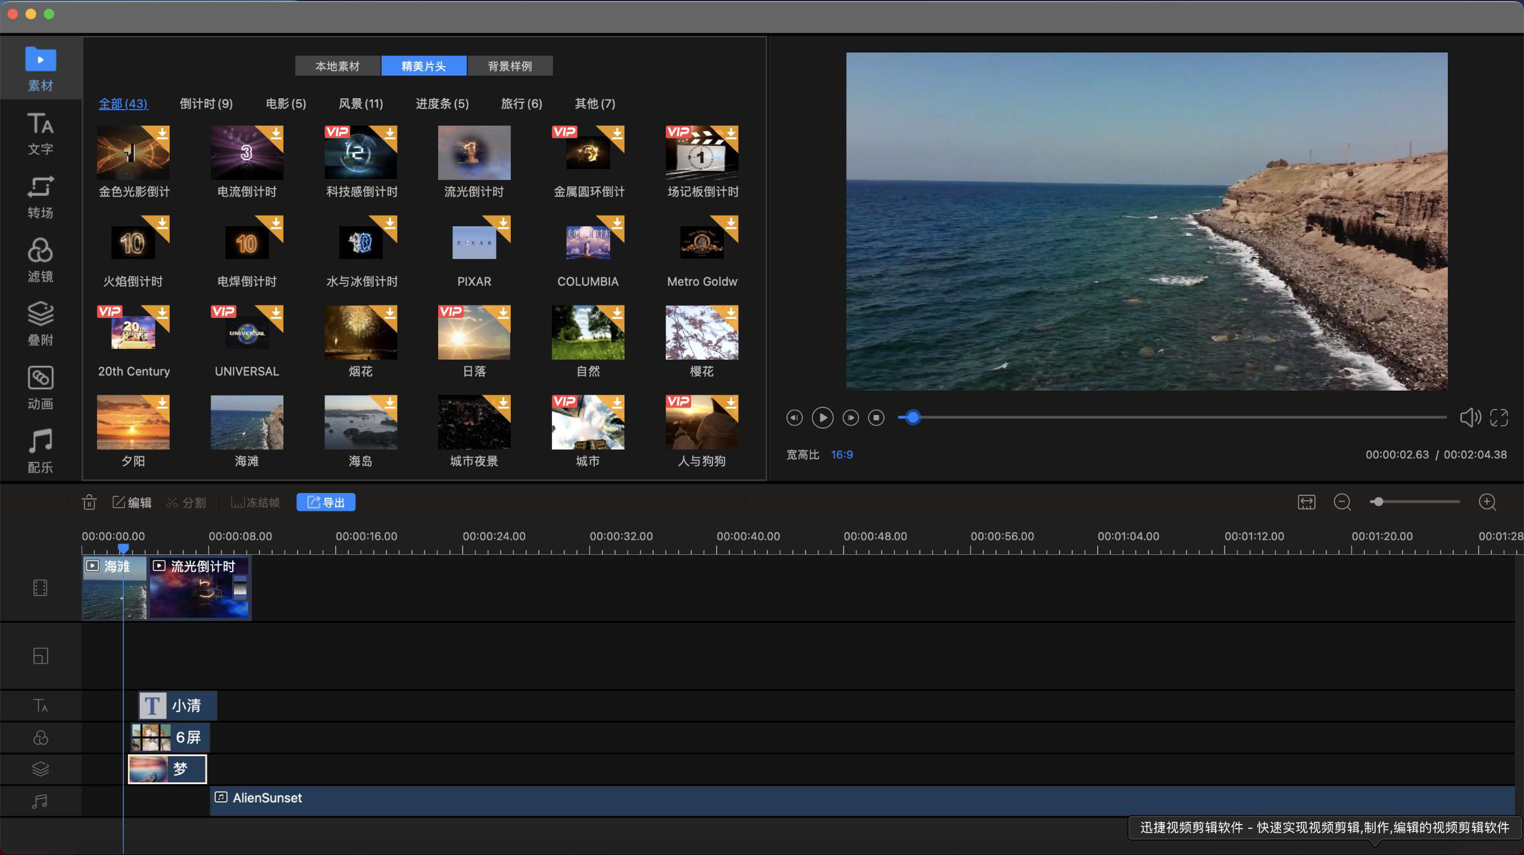Expand the 其他 (7) category
Image resolution: width=1524 pixels, height=855 pixels.
point(594,102)
